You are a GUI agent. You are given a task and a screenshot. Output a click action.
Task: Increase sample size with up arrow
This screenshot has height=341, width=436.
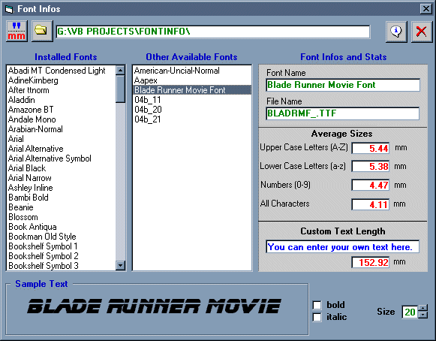click(x=423, y=308)
